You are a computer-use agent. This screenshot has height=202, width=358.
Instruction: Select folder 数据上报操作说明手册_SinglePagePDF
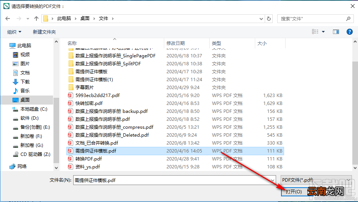(116, 56)
